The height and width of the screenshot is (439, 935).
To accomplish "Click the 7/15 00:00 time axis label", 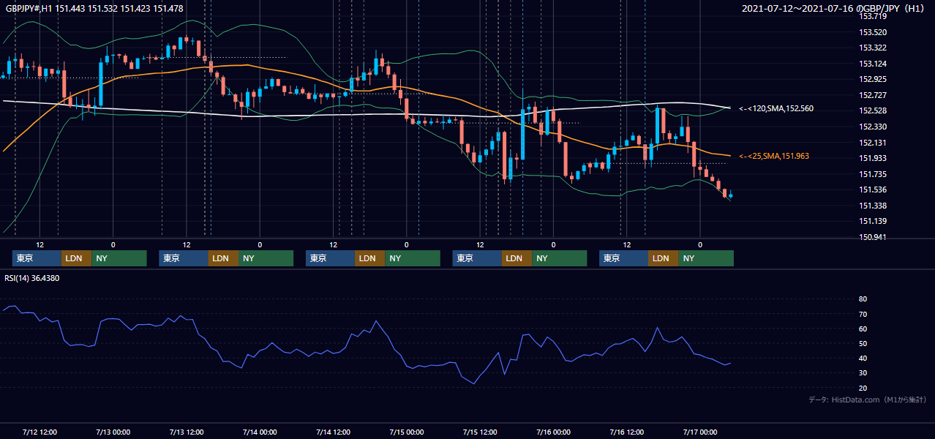I will 407,432.
